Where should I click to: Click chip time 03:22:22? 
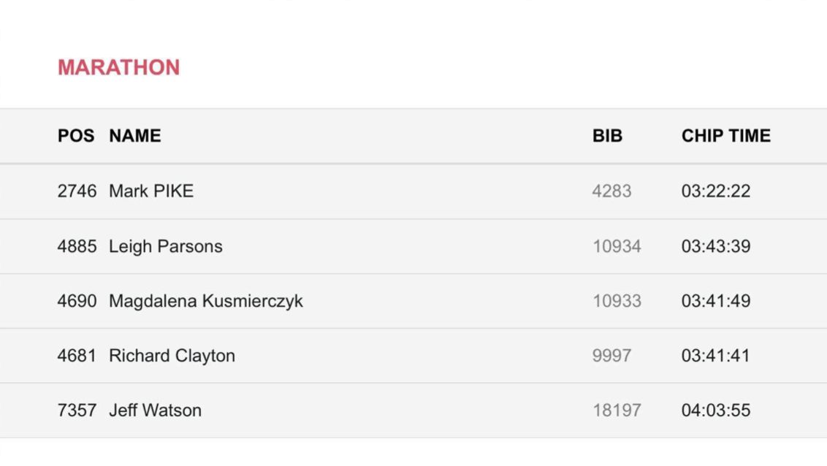pyautogui.click(x=716, y=191)
